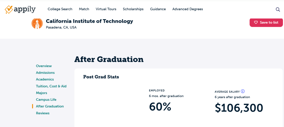Select Advanced Degrees in navigation
Image resolution: width=284 pixels, height=127 pixels.
tap(188, 9)
